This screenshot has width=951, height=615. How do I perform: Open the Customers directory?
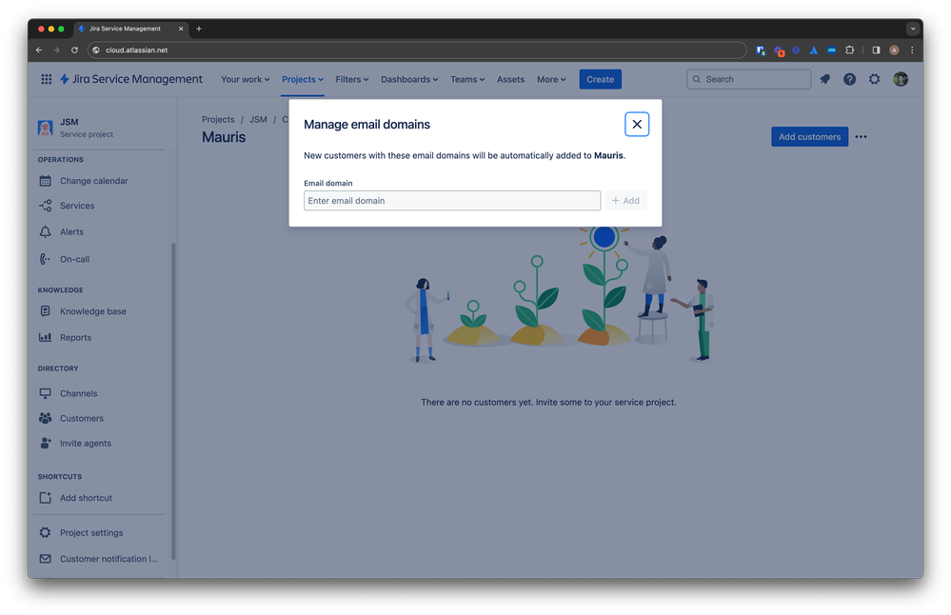pyautogui.click(x=84, y=418)
